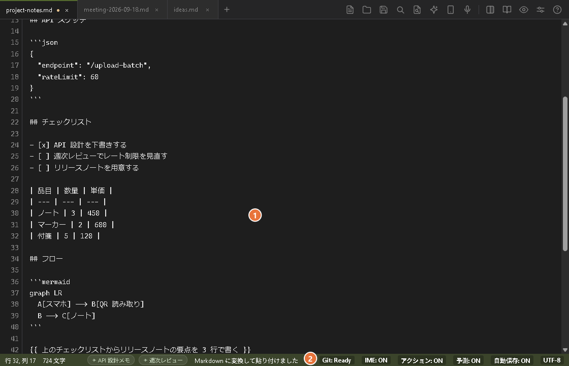Click the find-in-file document search icon
The height and width of the screenshot is (366, 569).
417,10
